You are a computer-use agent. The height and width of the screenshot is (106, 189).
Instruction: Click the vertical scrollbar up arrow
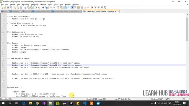pyautogui.click(x=187, y=14)
